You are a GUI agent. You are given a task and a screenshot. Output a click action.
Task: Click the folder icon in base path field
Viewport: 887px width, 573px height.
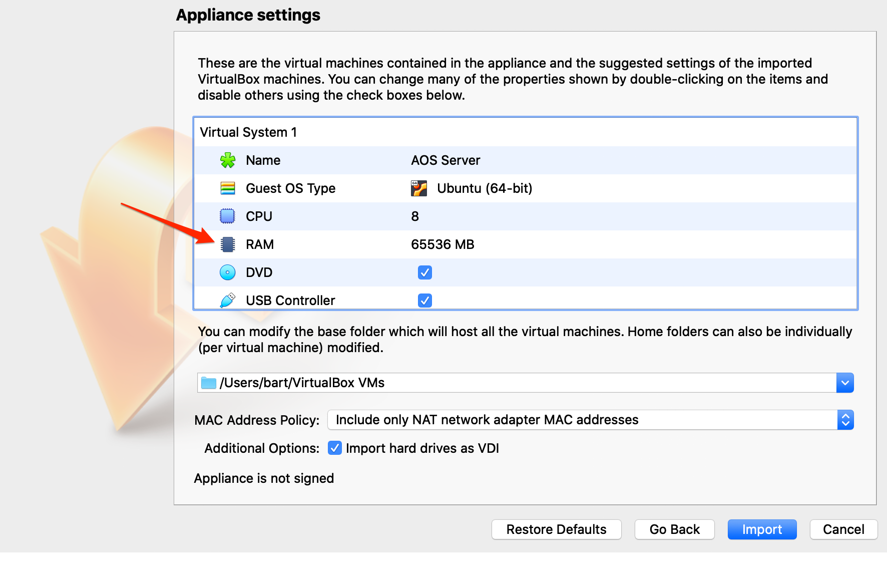click(208, 383)
